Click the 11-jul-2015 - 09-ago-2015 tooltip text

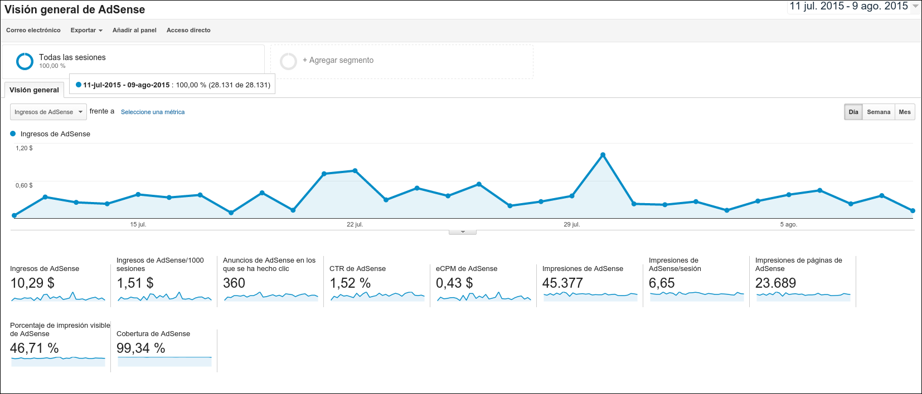[126, 85]
